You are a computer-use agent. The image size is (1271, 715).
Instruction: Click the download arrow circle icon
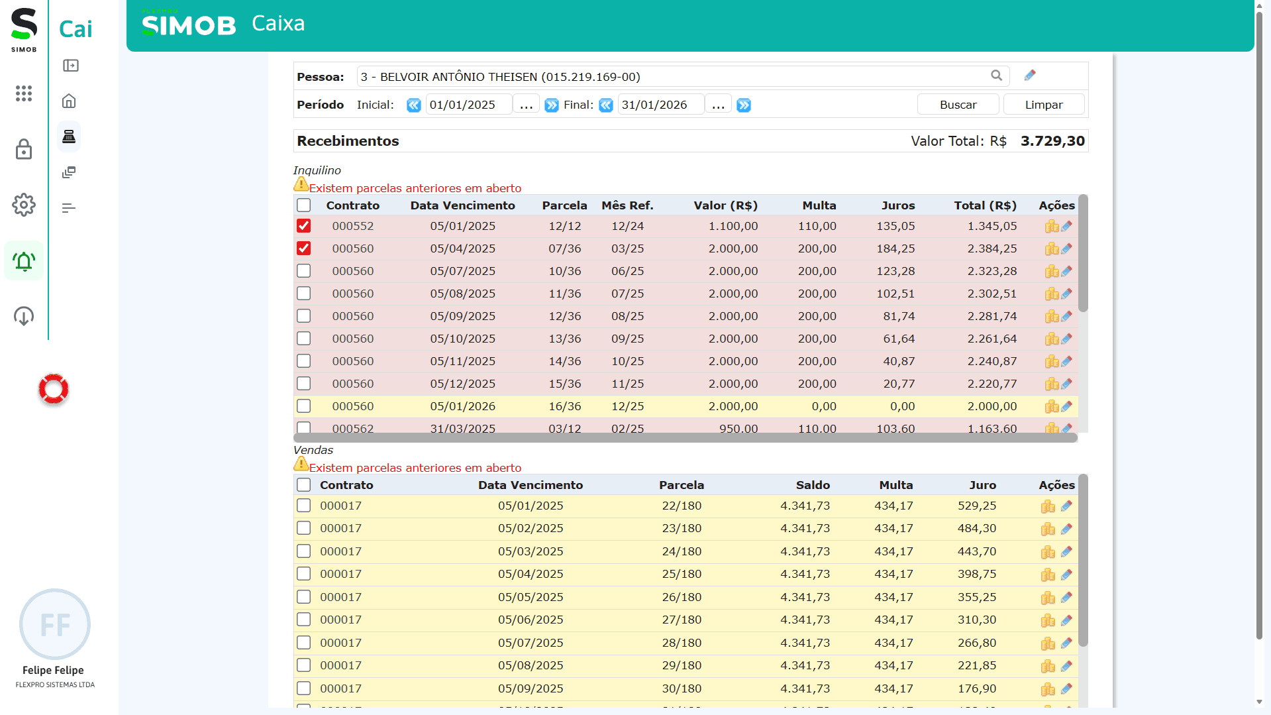[x=24, y=316]
